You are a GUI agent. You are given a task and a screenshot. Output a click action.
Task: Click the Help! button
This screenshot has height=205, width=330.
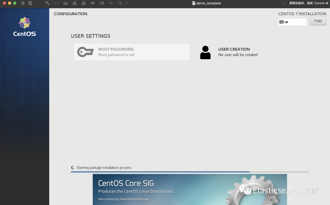click(x=318, y=21)
